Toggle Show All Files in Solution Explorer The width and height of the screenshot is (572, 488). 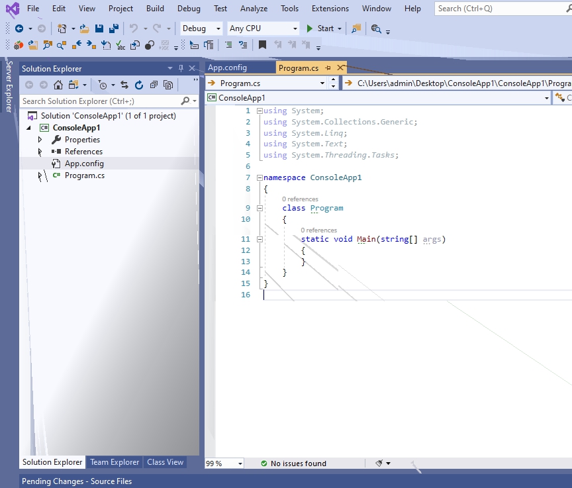click(x=168, y=85)
